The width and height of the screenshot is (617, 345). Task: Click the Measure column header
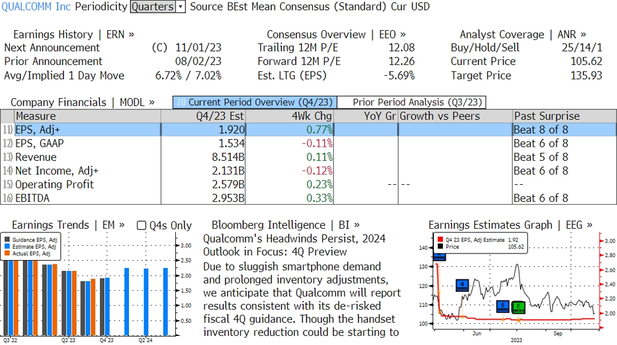(87, 116)
